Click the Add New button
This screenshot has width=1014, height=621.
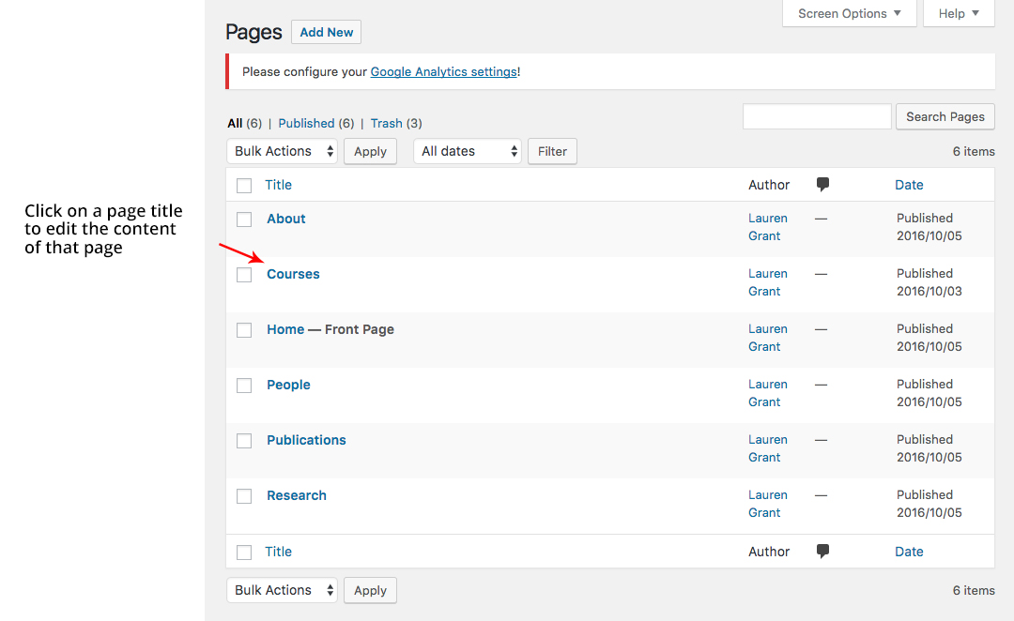326,31
